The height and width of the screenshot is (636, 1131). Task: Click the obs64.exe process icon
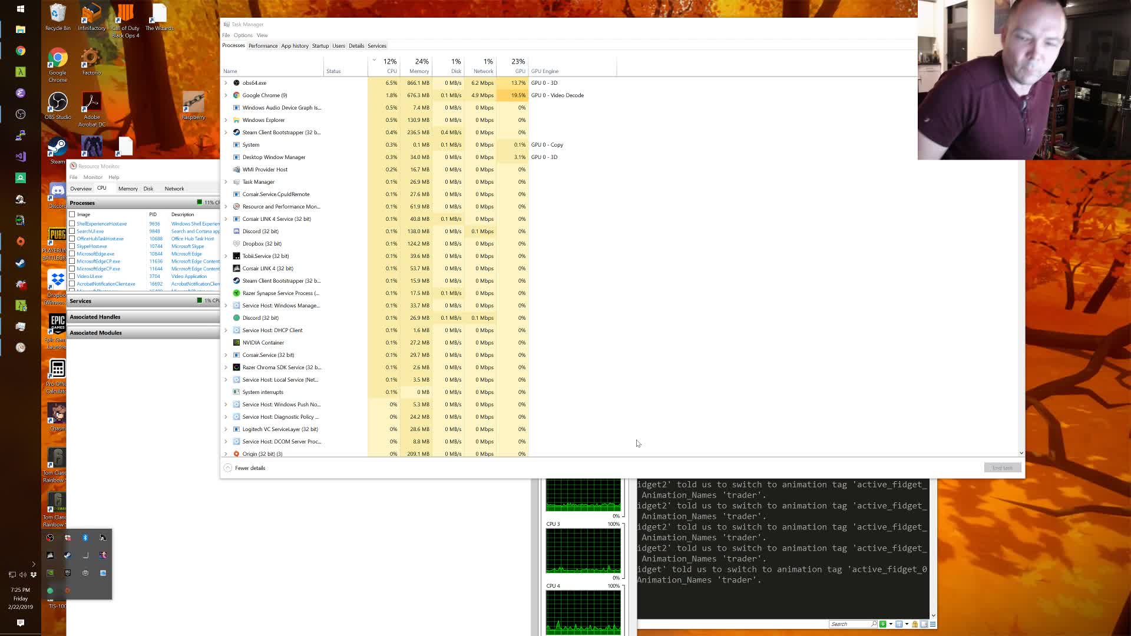click(x=236, y=83)
